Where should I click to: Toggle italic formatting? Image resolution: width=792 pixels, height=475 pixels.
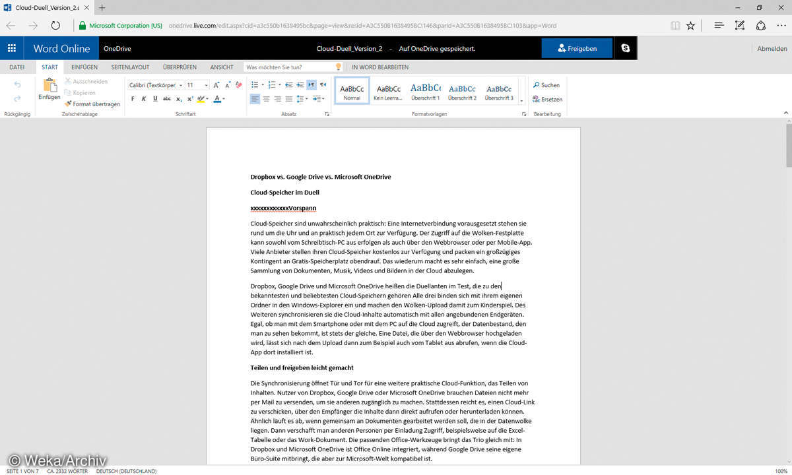pos(144,99)
